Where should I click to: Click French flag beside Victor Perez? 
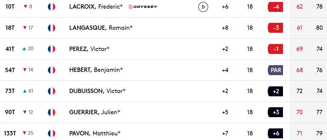coord(52,49)
